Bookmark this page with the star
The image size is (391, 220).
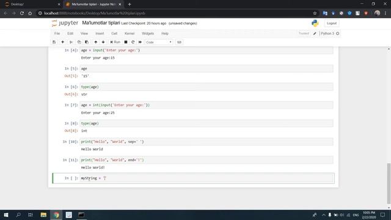pyautogui.click(x=315, y=13)
